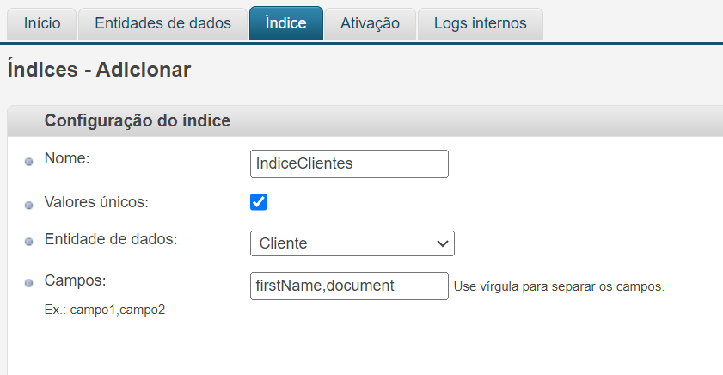The height and width of the screenshot is (375, 723).
Task: Open the Início tab
Action: [x=41, y=23]
